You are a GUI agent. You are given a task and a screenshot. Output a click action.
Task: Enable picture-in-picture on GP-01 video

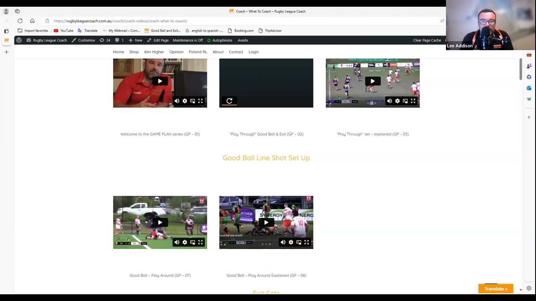tap(193, 101)
